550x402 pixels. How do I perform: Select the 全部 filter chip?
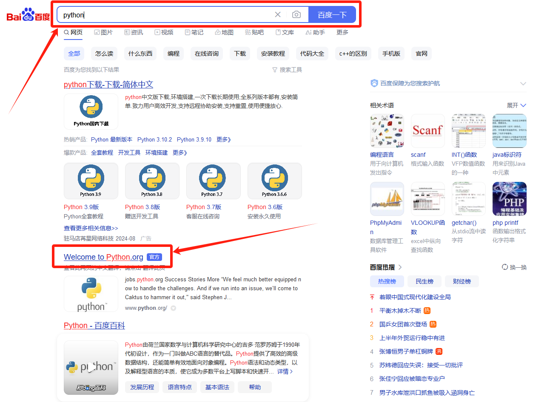pos(74,54)
